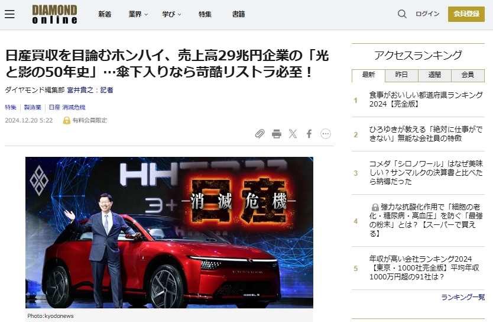Select the 昨日 ranking tab
Screen dimensions: 493x322
pyautogui.click(x=401, y=75)
